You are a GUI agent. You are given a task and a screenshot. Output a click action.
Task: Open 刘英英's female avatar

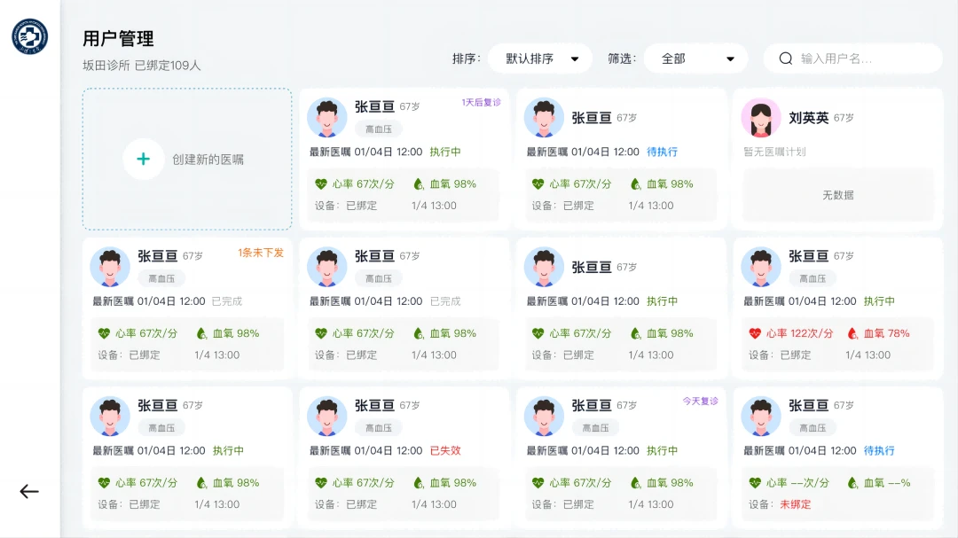761,117
